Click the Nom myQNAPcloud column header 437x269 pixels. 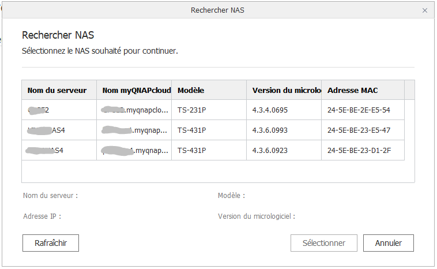point(134,91)
